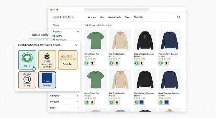Click Bluesign badge under Black Original Sweater
Image resolution: width=216 pixels, height=118 pixels.
coord(141,102)
